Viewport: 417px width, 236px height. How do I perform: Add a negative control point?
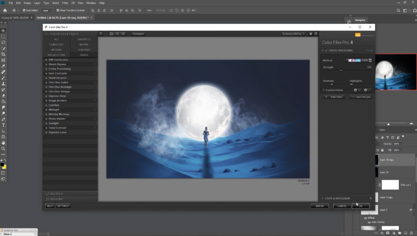(367, 90)
